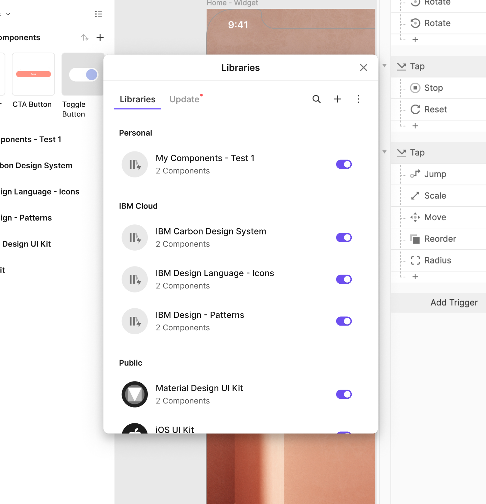Toggle IBM Design - Patterns library
Viewport: 486px width, 504px height.
click(x=344, y=321)
